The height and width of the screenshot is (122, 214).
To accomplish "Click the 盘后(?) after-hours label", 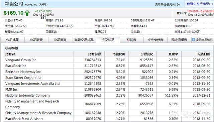I will tap(182, 13).
